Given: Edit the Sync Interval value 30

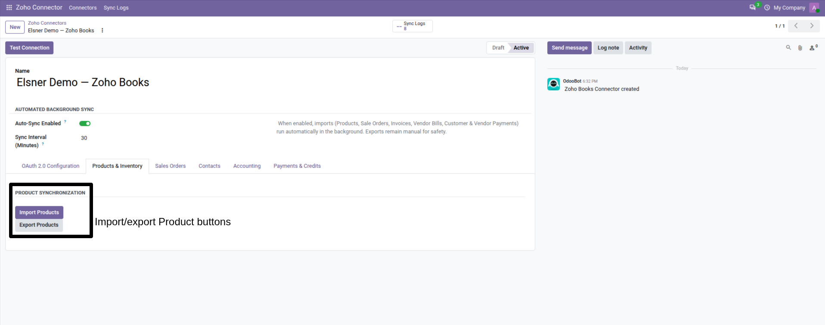Looking at the screenshot, I should (84, 138).
